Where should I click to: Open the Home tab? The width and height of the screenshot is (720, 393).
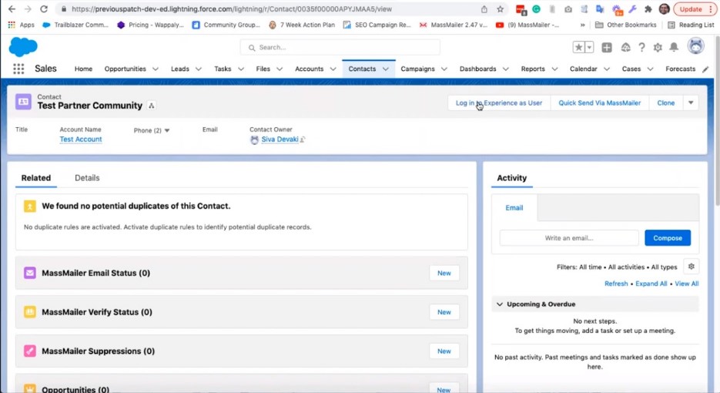(x=83, y=69)
